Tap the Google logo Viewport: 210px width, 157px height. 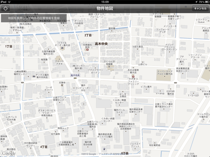point(9,153)
